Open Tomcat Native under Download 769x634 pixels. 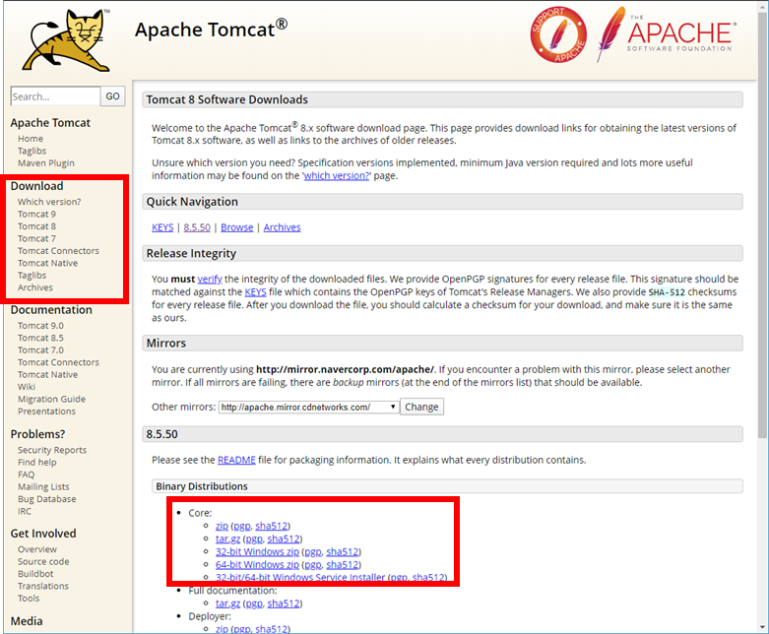point(47,263)
